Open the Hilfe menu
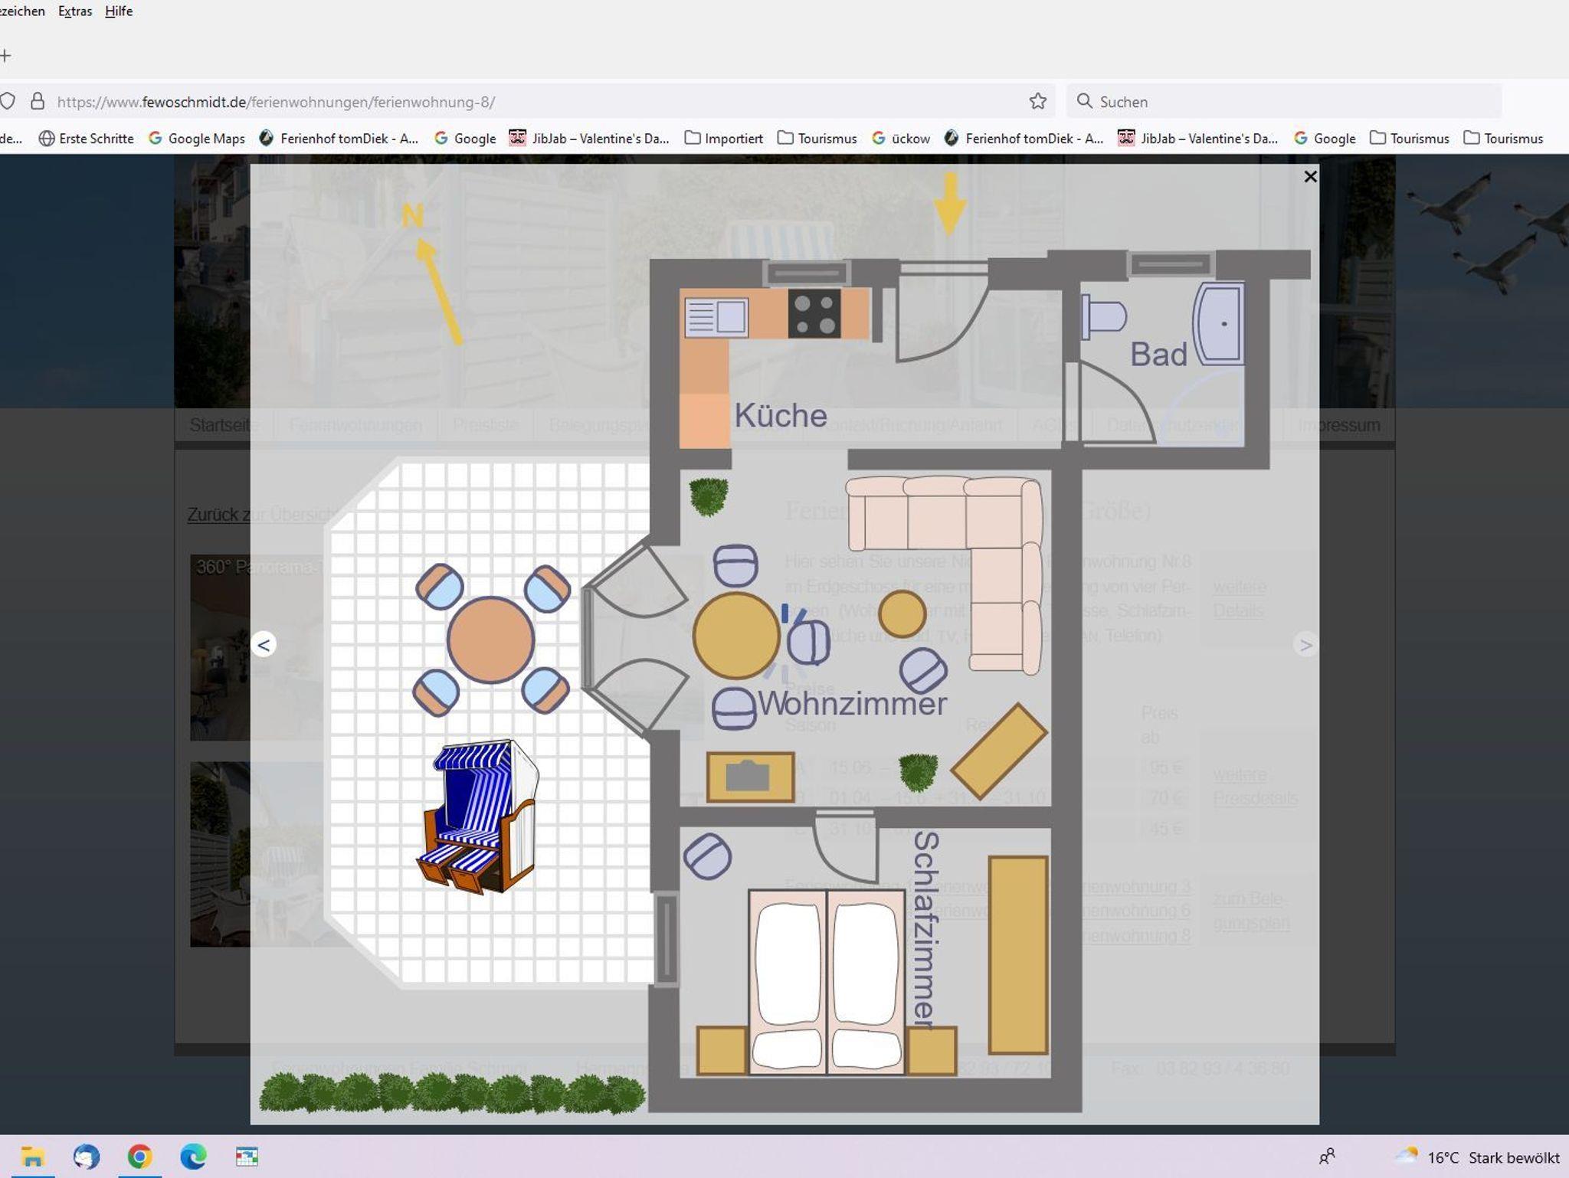 tap(119, 11)
